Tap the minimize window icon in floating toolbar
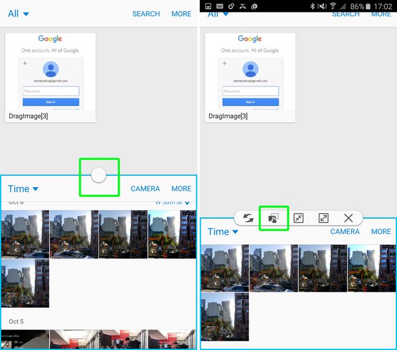397x350 pixels. click(298, 218)
